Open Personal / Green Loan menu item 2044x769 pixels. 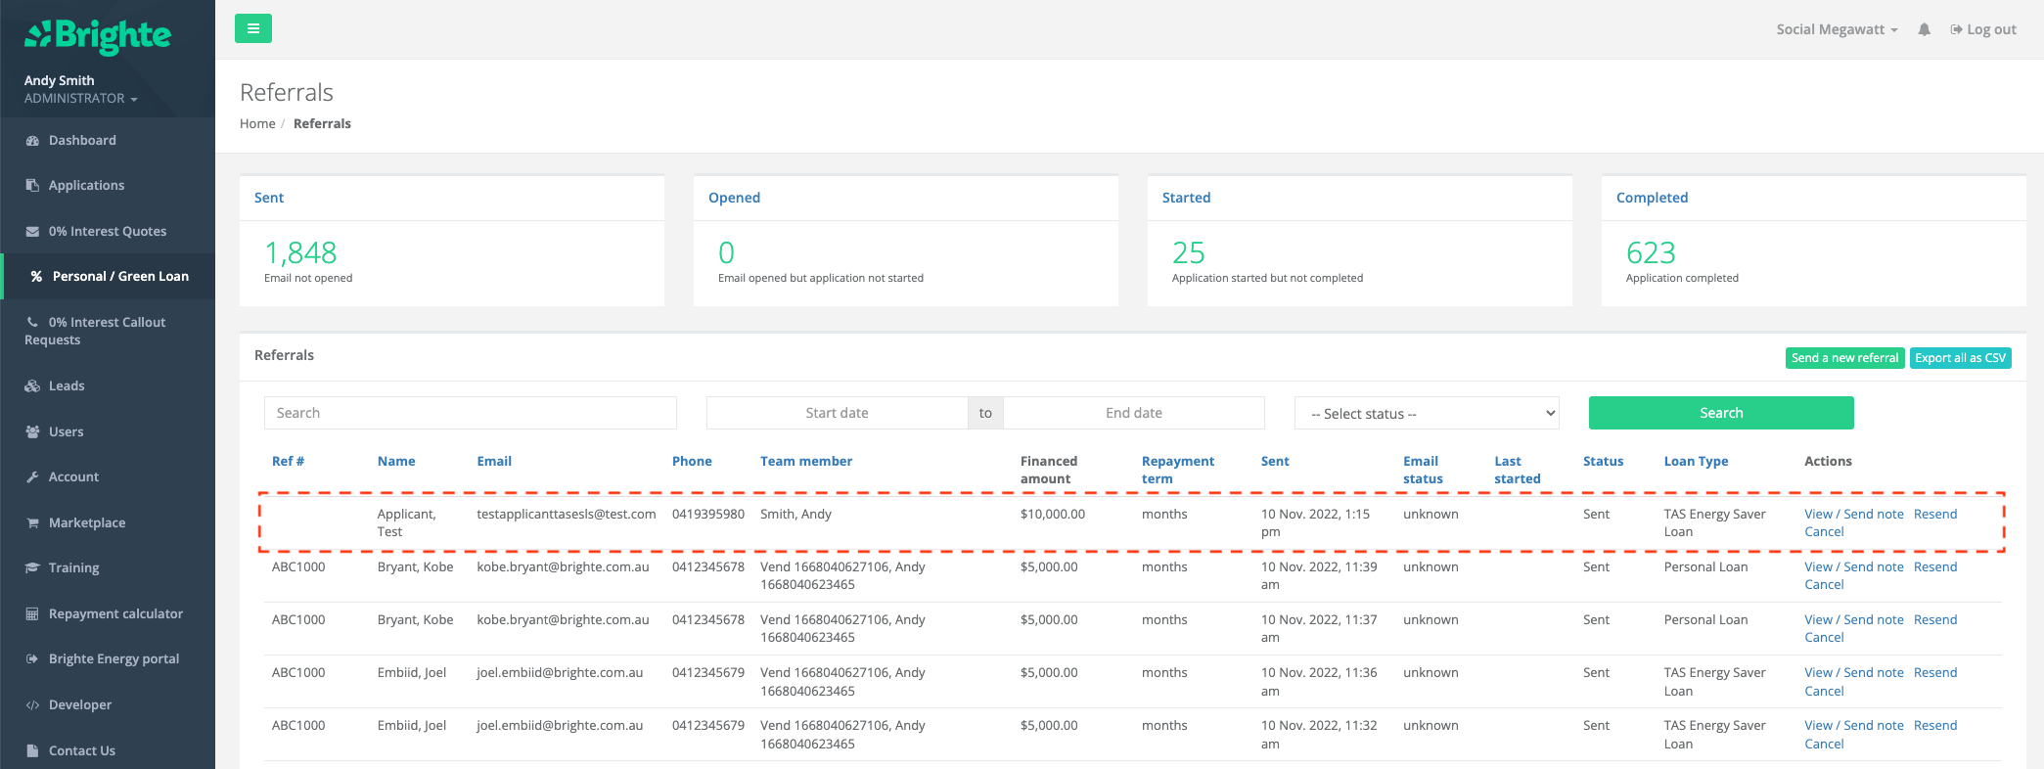point(119,277)
